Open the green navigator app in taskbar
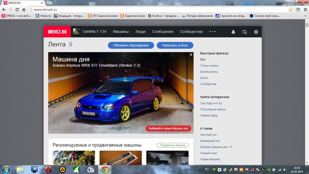Image resolution: width=309 pixels, height=174 pixels. (x=77, y=170)
